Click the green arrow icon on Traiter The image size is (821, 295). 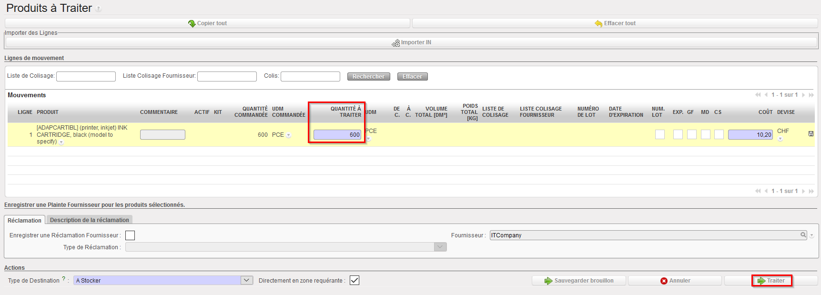[x=761, y=281]
